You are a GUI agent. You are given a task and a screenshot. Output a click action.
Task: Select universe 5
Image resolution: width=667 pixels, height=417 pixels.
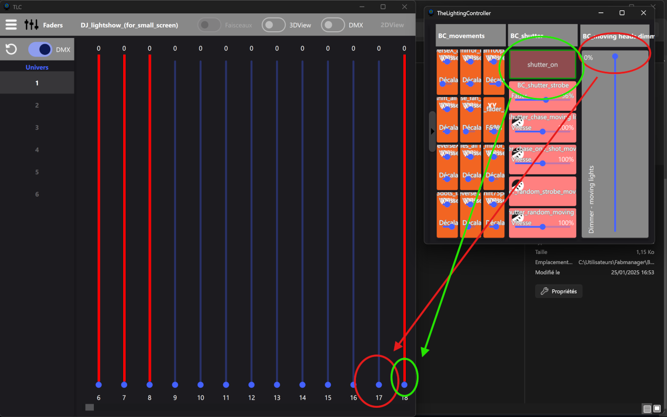tap(37, 172)
